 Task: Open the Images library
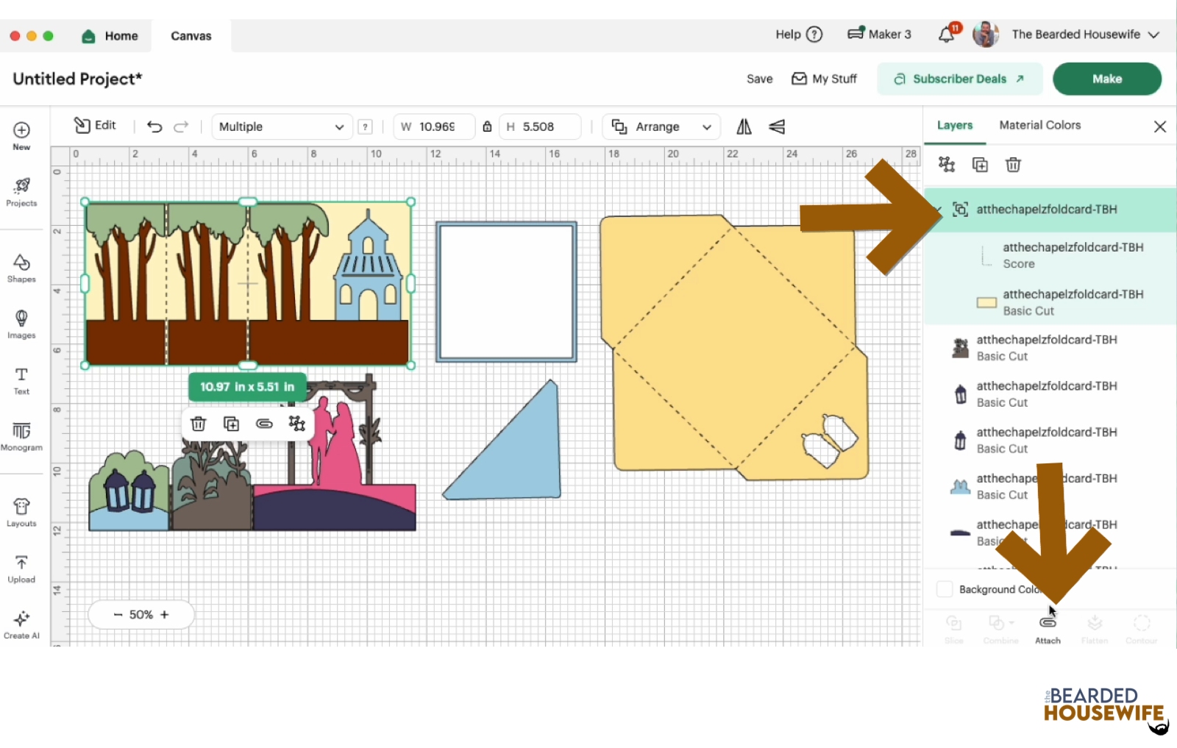point(21,324)
